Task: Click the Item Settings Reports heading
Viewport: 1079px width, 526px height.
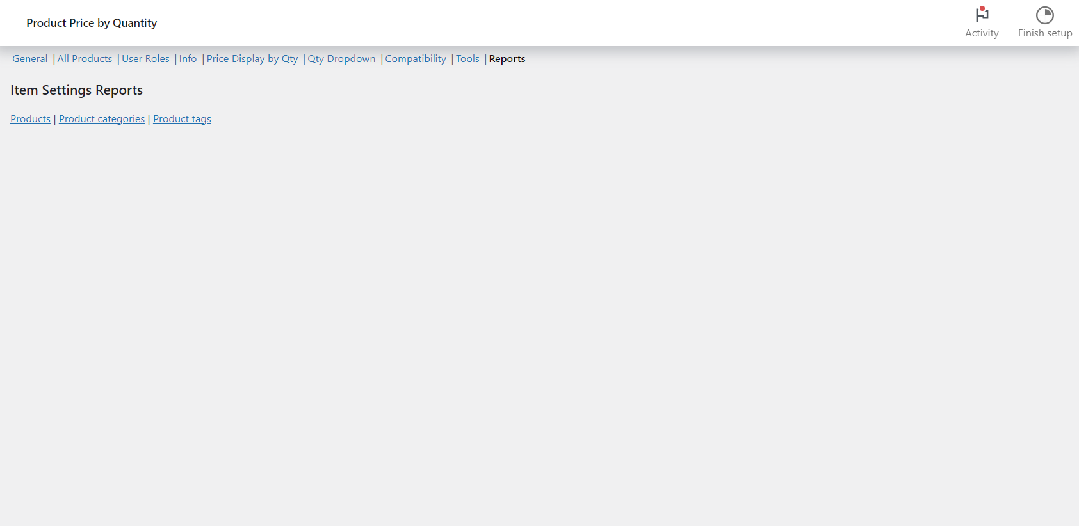Action: point(76,90)
